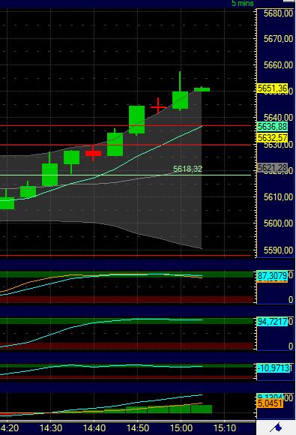Image resolution: width=296 pixels, height=435 pixels.
Task: Select the 94,7217 indicator value tag
Action: [x=272, y=322]
